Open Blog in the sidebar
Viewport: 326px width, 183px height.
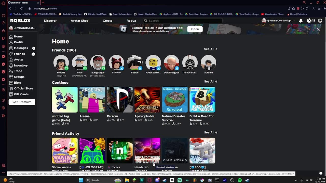[x=15, y=83]
